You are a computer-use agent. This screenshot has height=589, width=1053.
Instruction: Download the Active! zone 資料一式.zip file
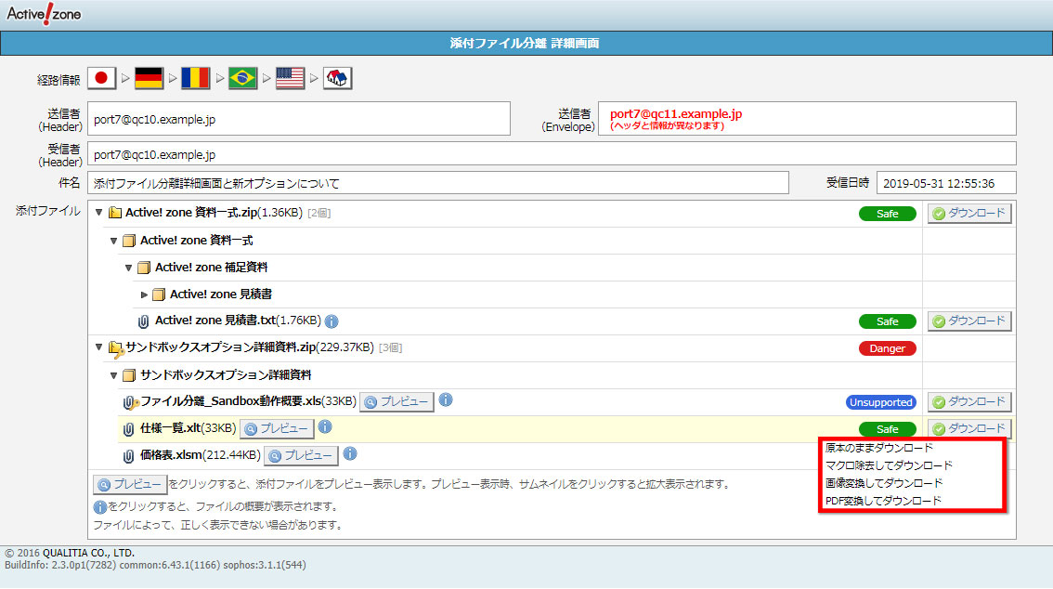[969, 214]
